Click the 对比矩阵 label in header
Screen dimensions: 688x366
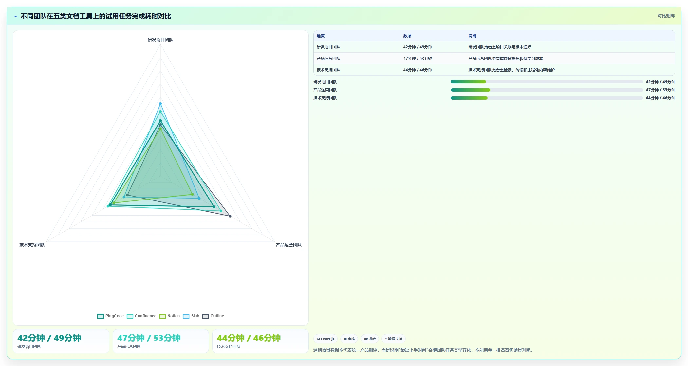click(x=666, y=16)
